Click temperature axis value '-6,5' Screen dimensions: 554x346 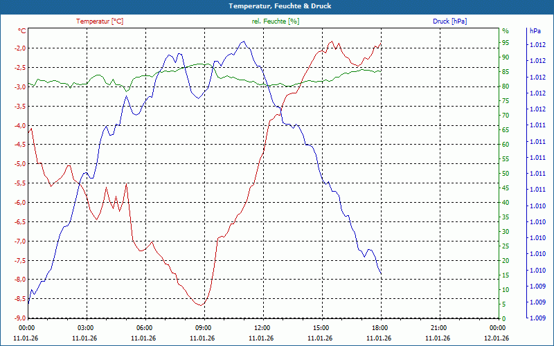[20, 221]
